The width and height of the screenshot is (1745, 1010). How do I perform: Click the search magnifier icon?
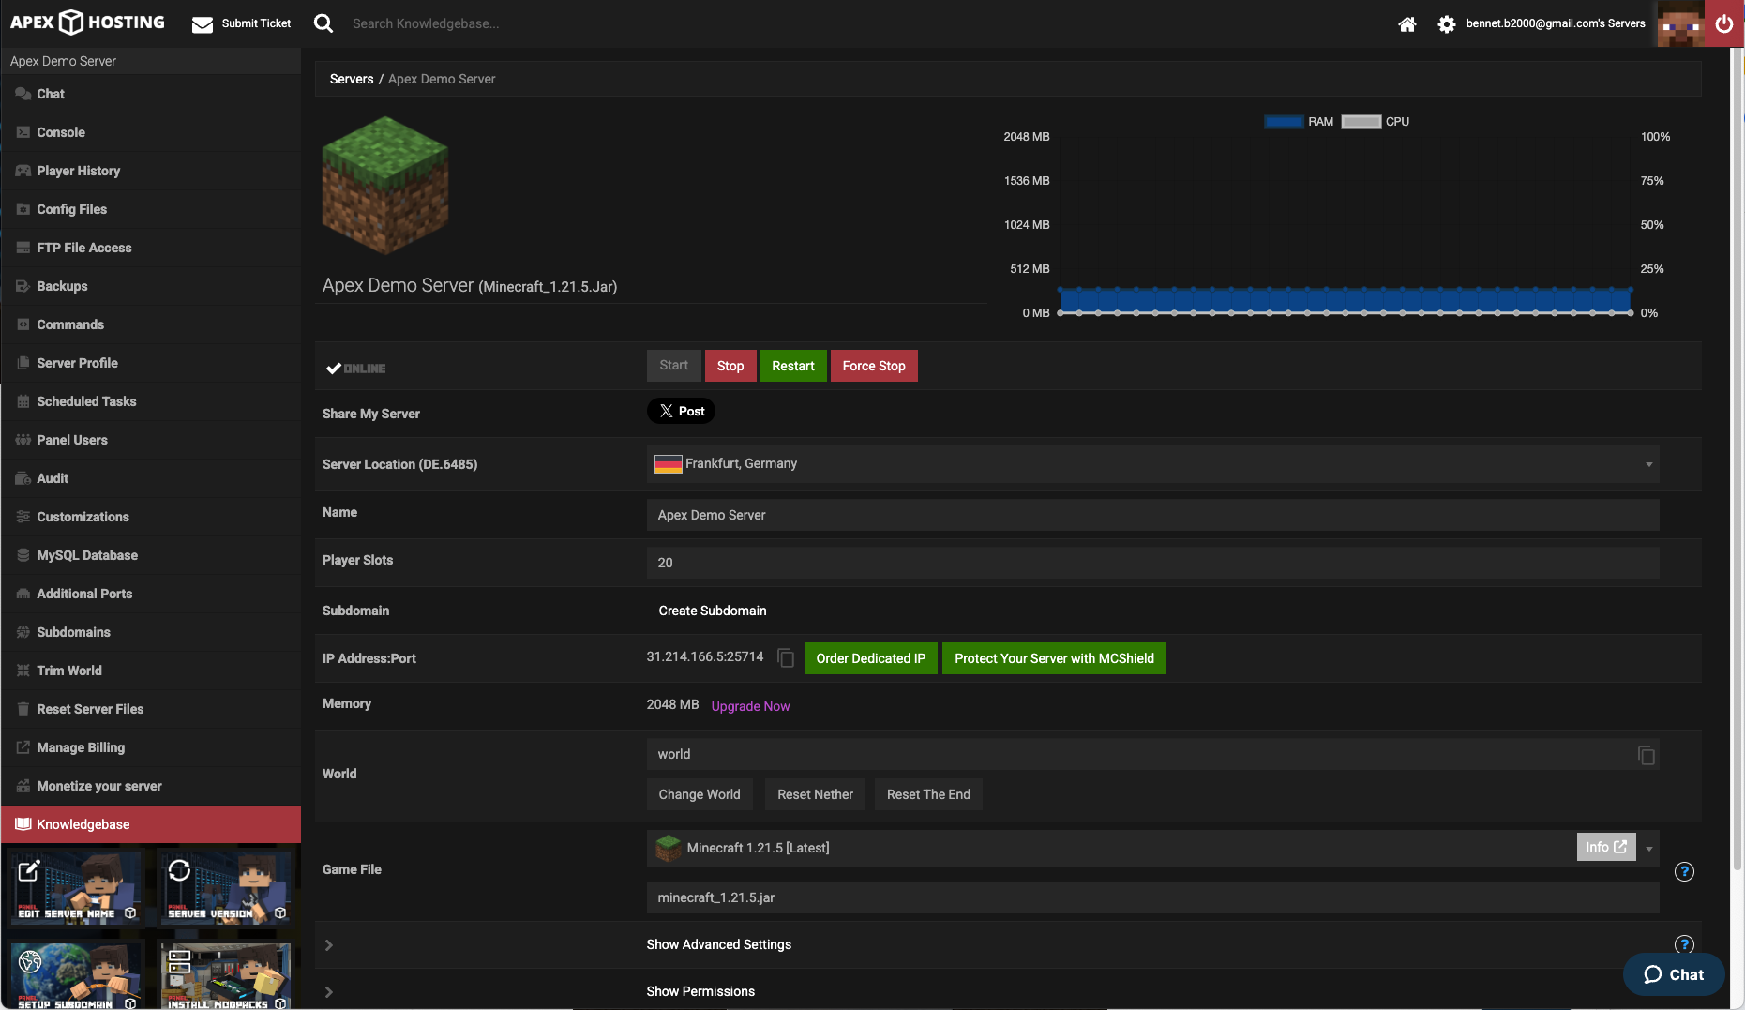point(323,23)
